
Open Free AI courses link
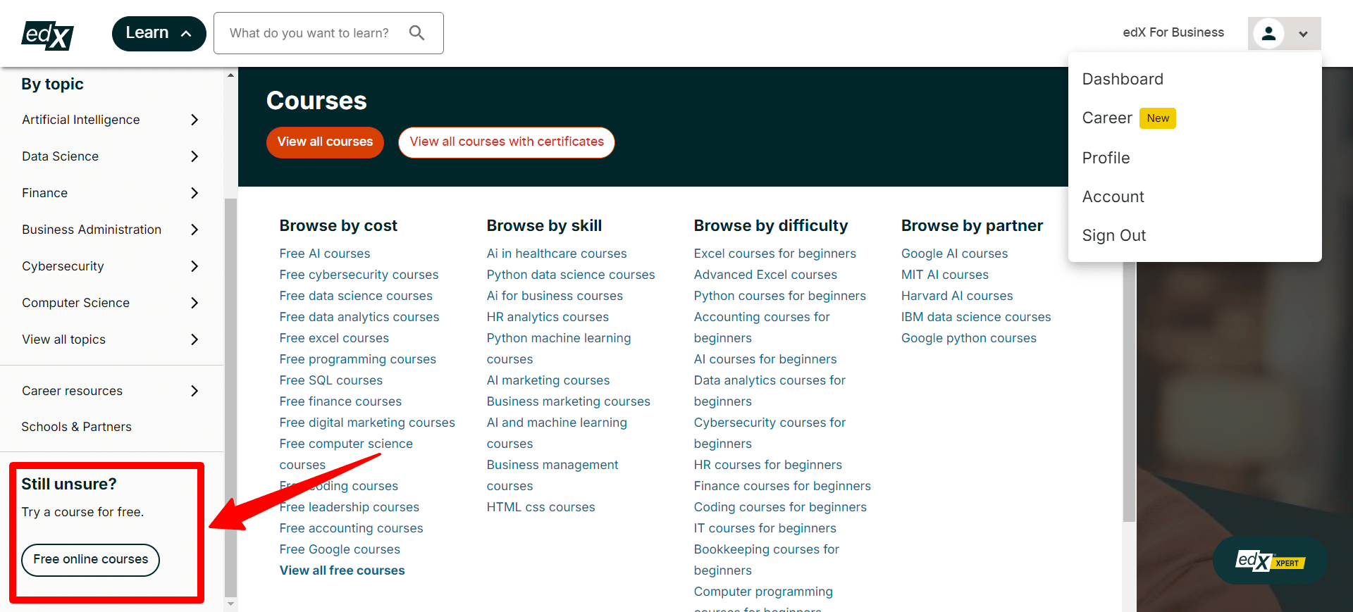pos(325,254)
